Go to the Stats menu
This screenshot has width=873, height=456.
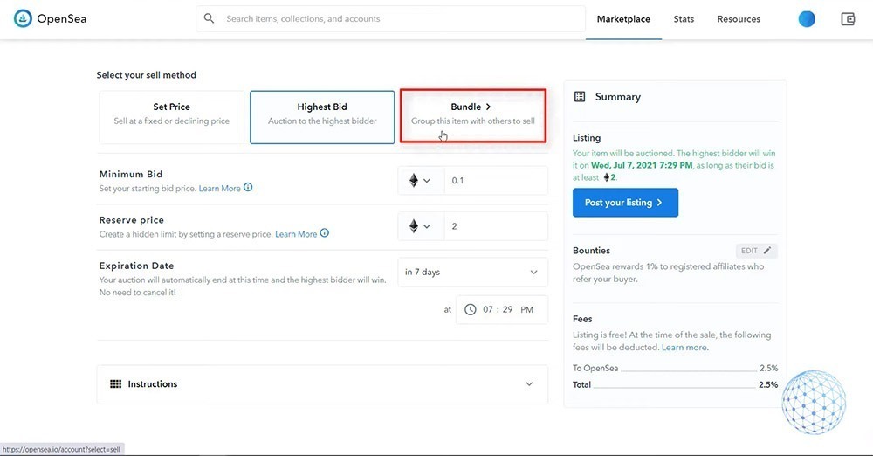tap(684, 19)
